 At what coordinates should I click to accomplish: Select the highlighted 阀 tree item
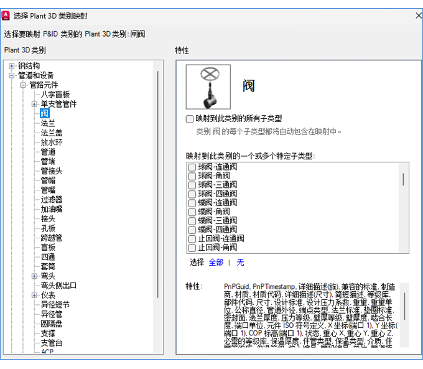(x=45, y=114)
